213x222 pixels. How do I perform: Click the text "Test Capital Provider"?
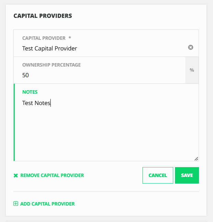pyautogui.click(x=50, y=48)
